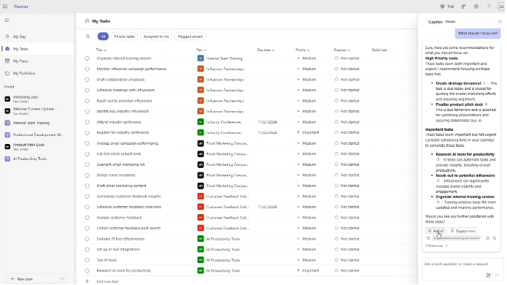507x285 pixels.
Task: Click reference badge beside Create strategy document
Action: click(484, 83)
